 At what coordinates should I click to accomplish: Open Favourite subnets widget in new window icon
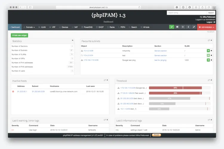[208, 41]
